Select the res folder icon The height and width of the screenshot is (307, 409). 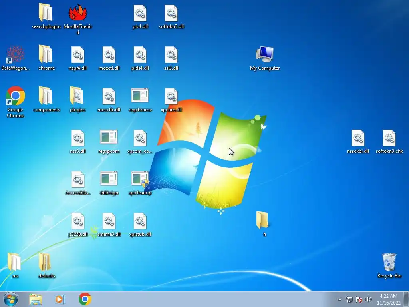click(x=14, y=262)
